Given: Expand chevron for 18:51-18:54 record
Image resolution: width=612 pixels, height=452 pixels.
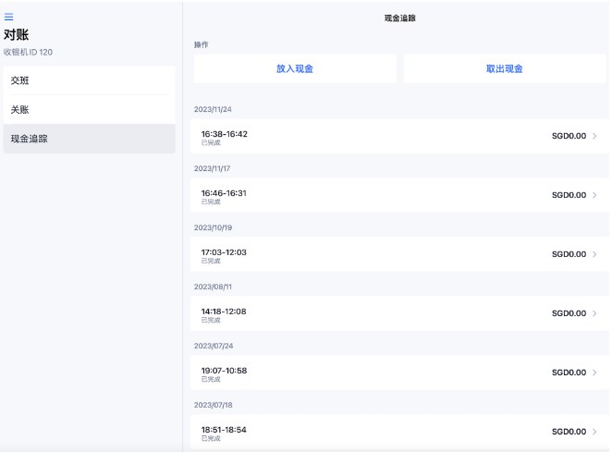Looking at the screenshot, I should 594,432.
